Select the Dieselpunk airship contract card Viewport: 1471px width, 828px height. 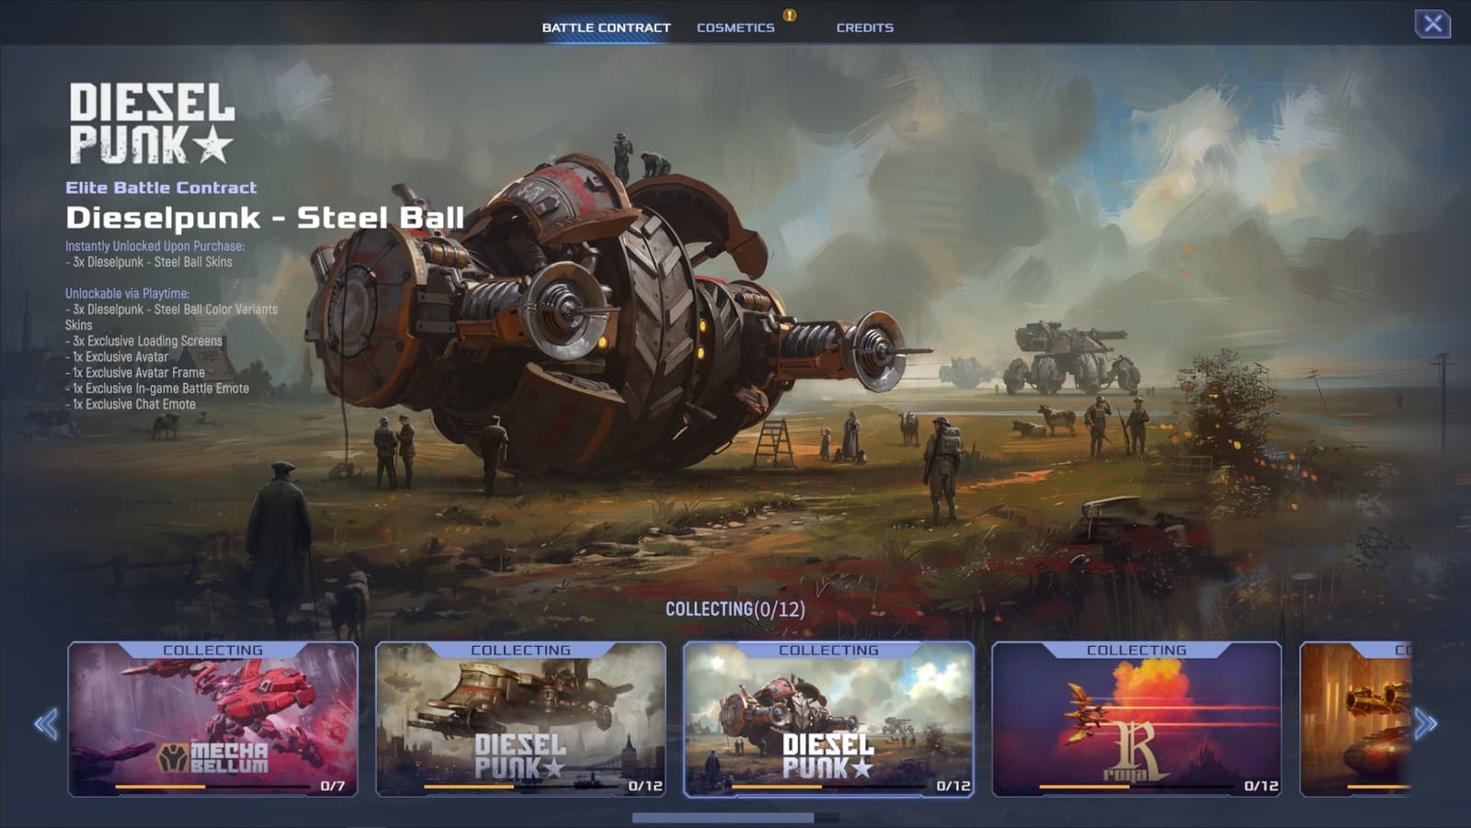(x=520, y=719)
